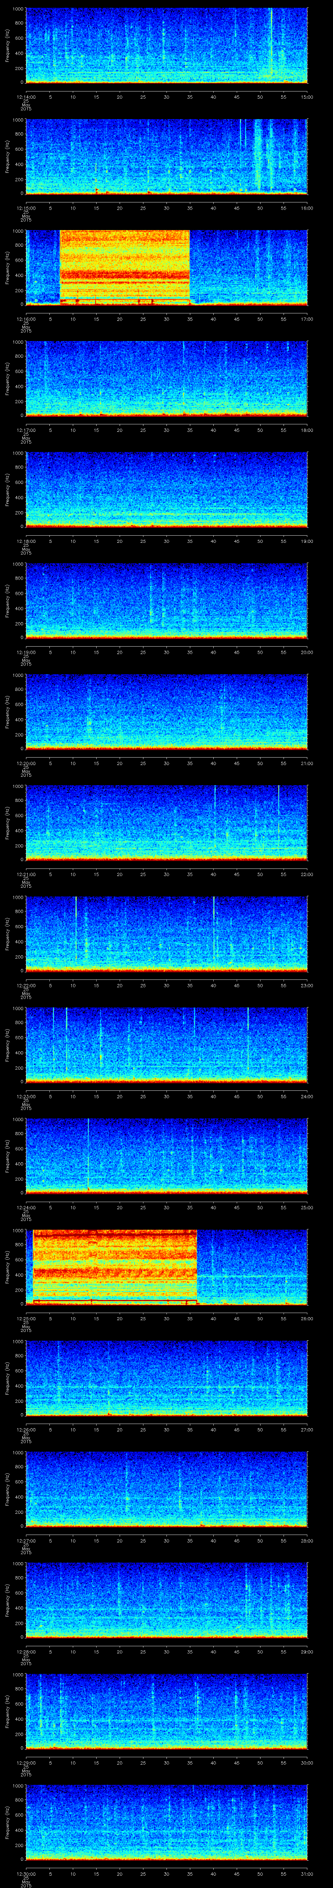This screenshot has width=333, height=1888.
Task: Click the 12:25:00 start time label
Action: tap(26, 1319)
